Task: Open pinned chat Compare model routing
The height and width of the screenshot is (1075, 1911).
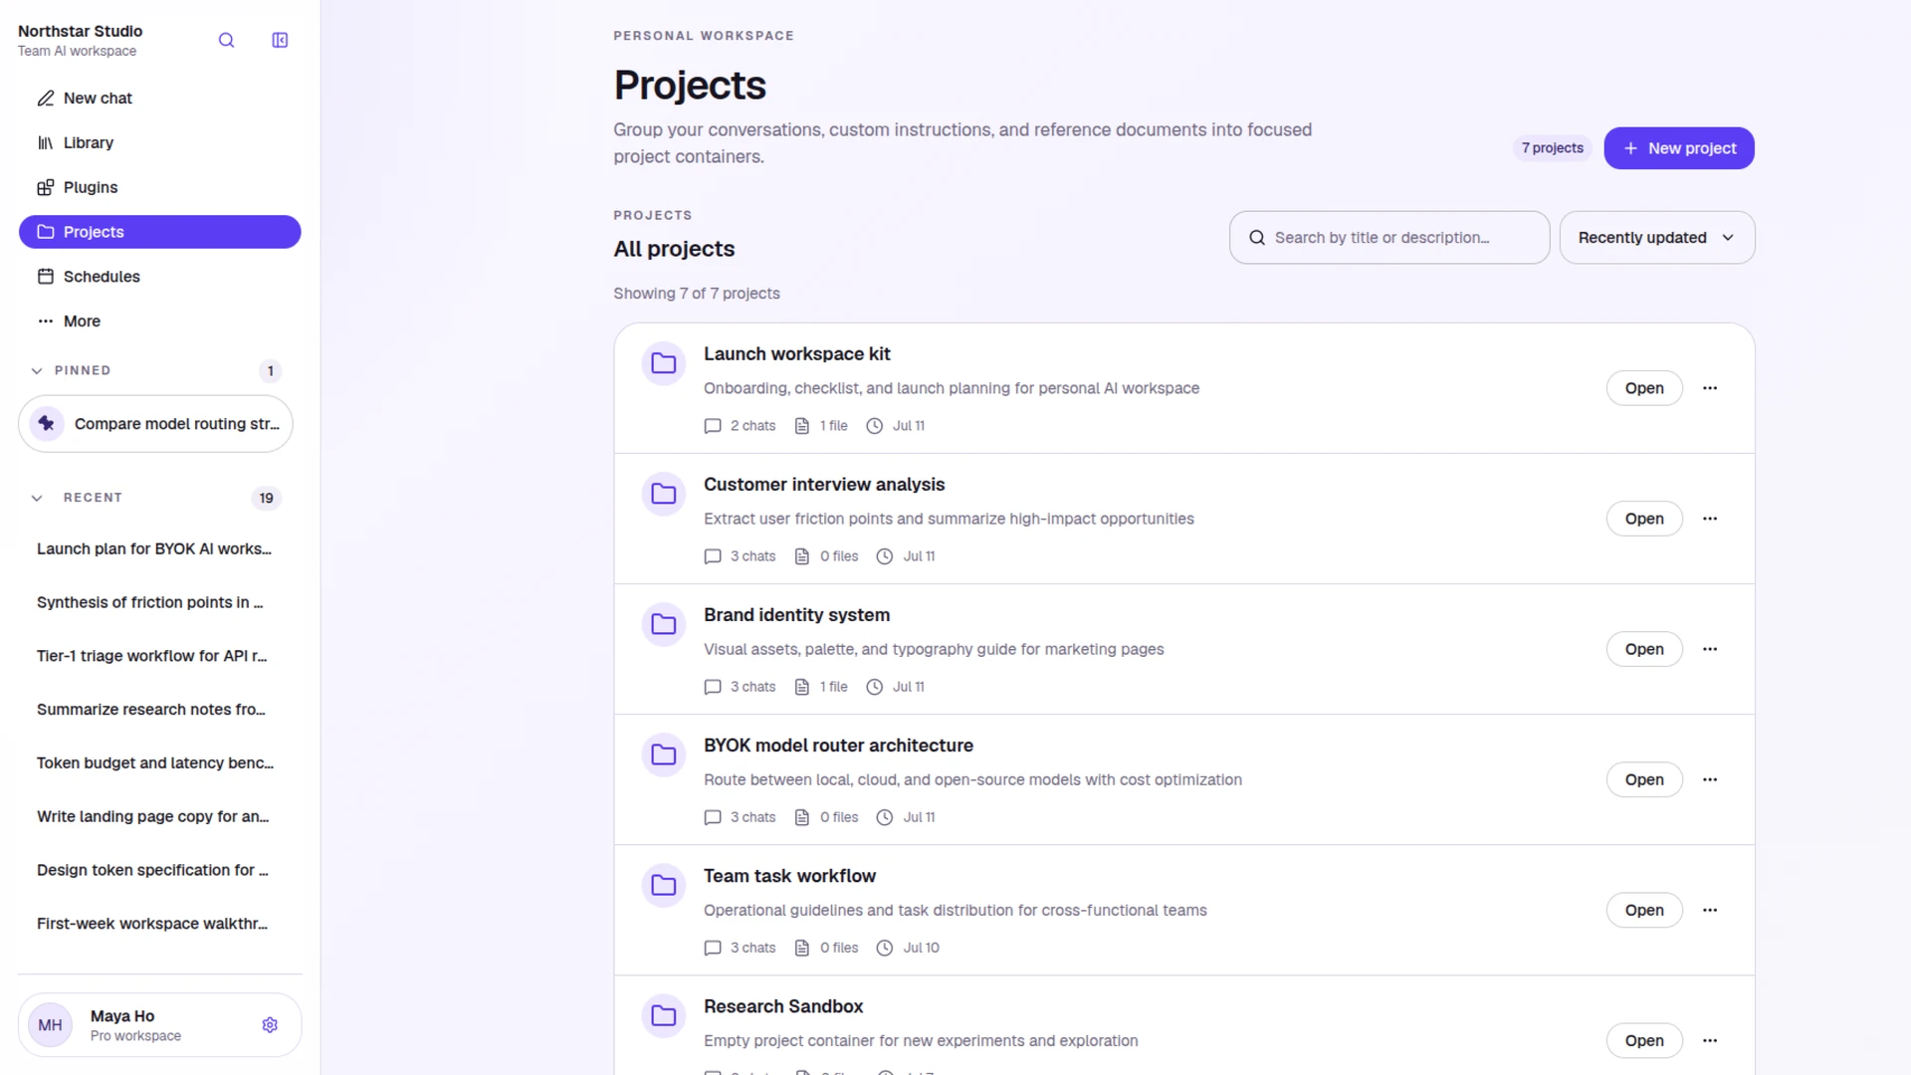Action: pyautogui.click(x=155, y=424)
